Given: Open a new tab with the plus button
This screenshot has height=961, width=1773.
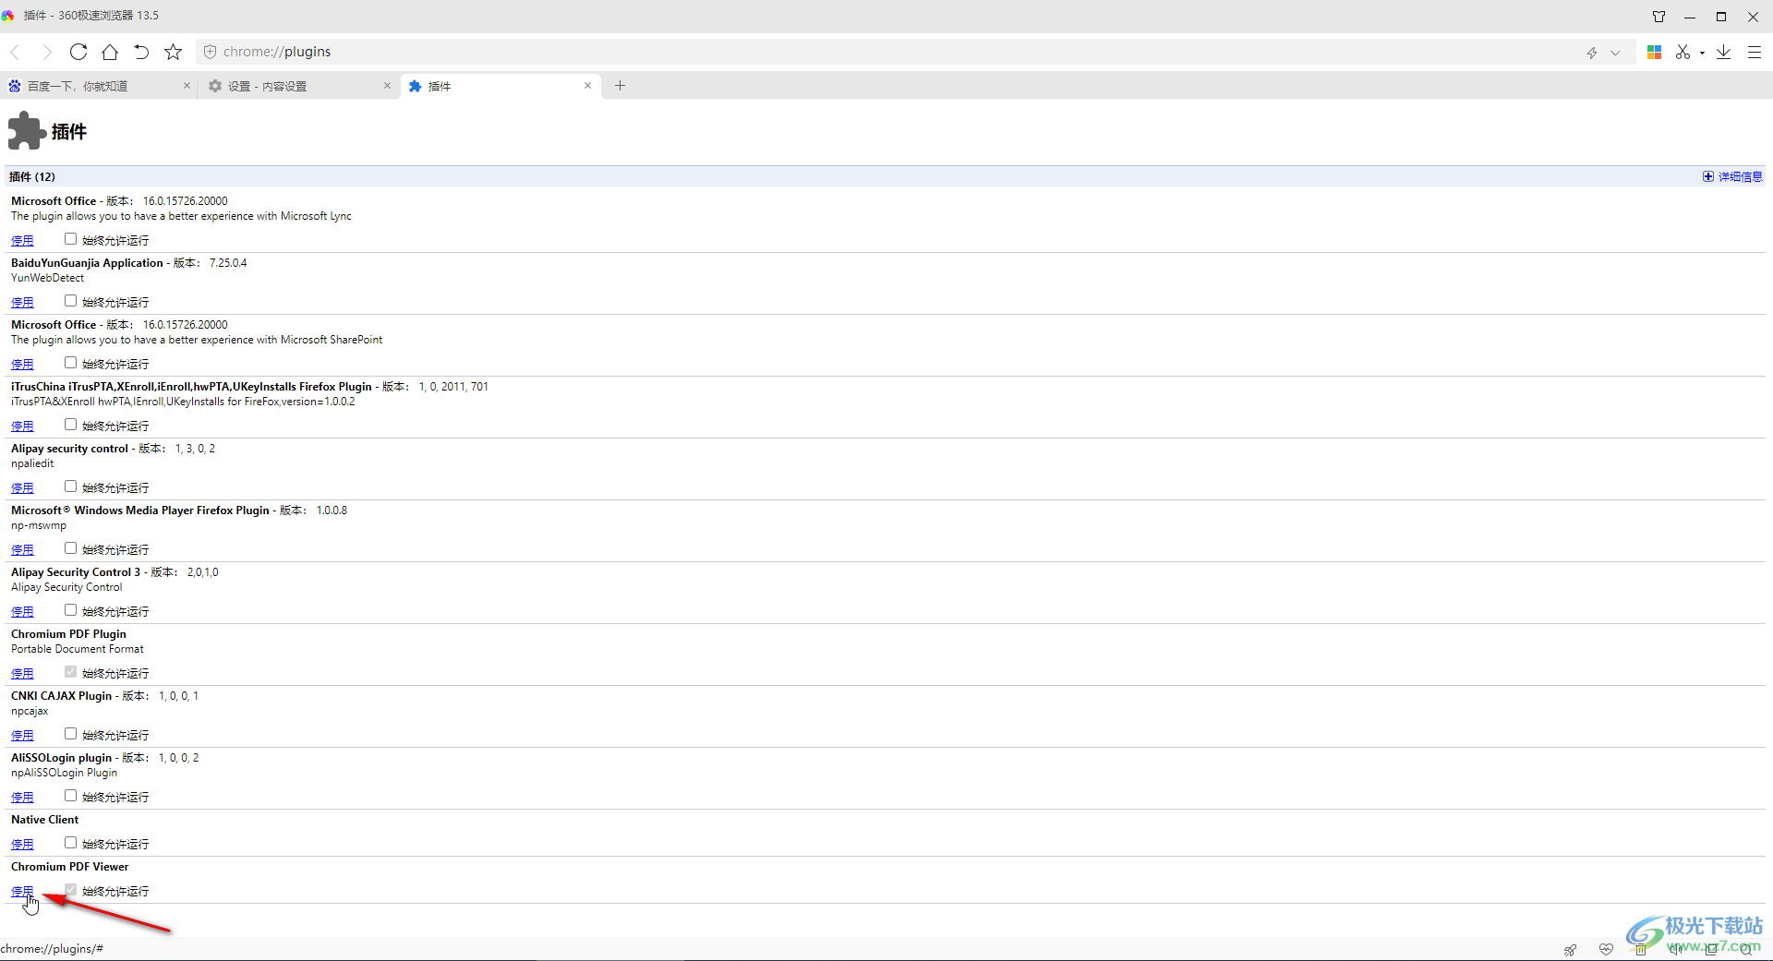Looking at the screenshot, I should [620, 86].
